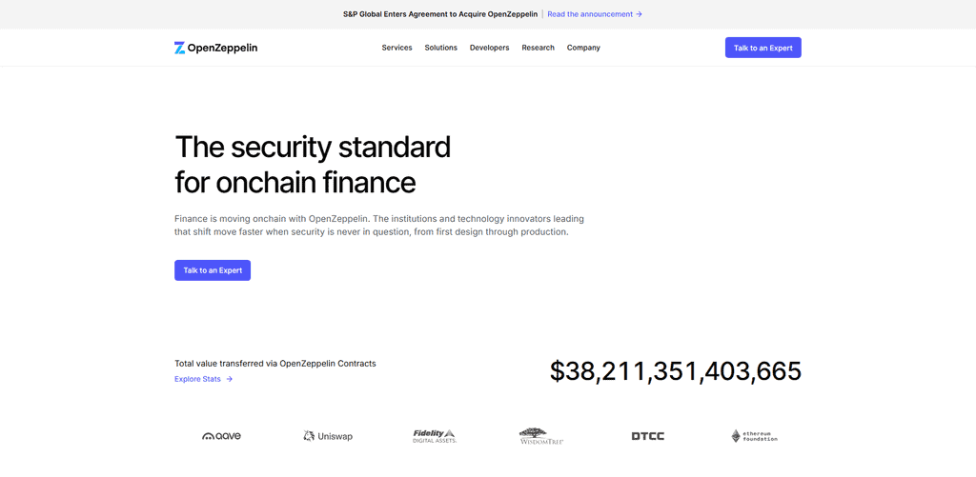Open the Developers menu
Image resolution: width=976 pixels, height=477 pixels.
point(489,48)
